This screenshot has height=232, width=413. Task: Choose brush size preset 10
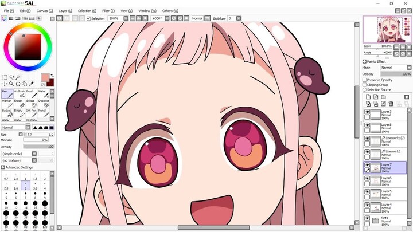coord(6,205)
